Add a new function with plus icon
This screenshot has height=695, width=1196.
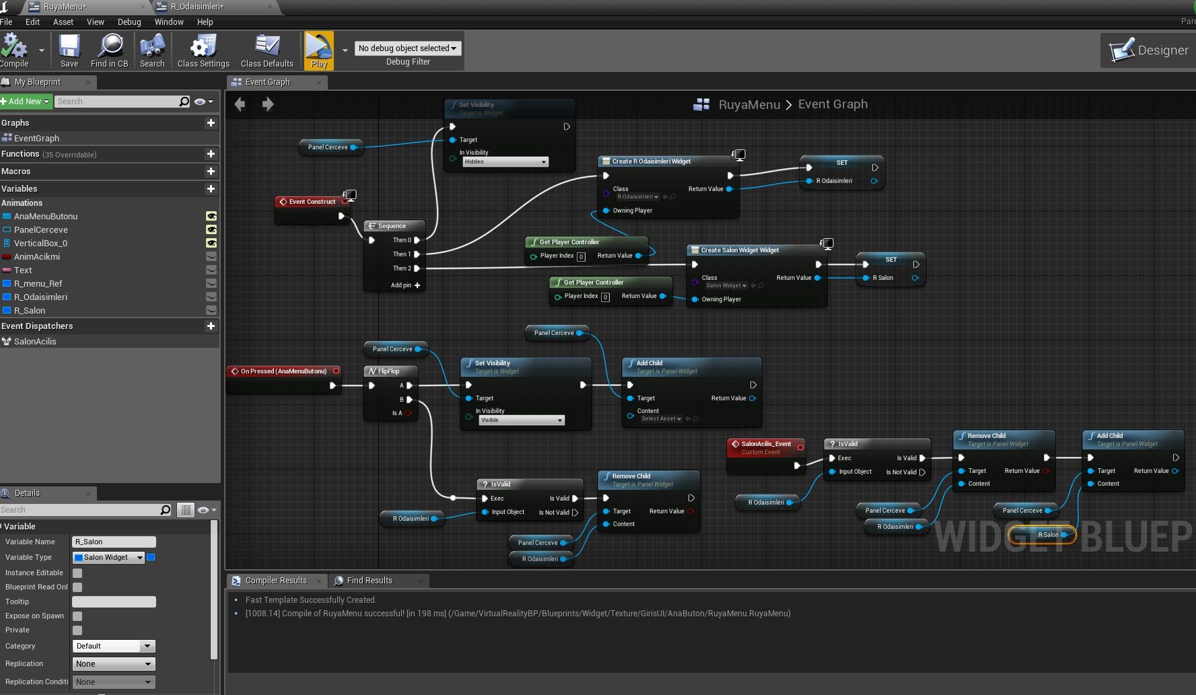pyautogui.click(x=211, y=154)
